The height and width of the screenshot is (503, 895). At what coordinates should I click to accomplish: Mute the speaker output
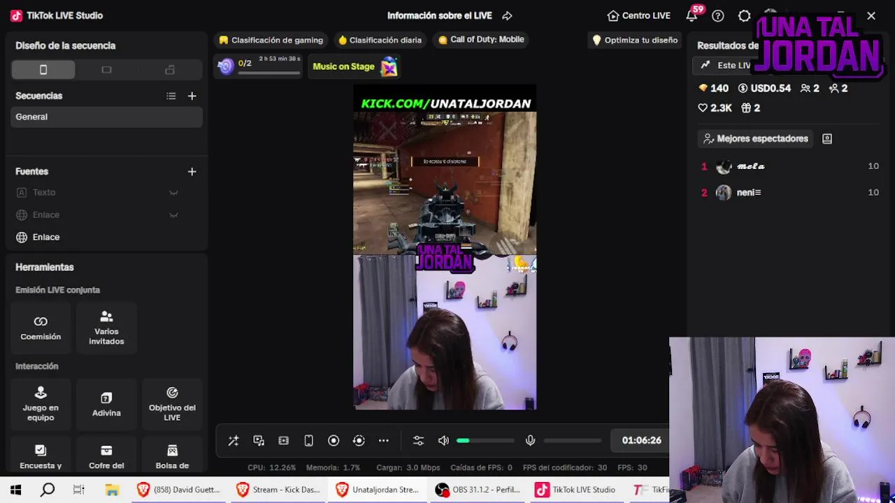coord(443,441)
